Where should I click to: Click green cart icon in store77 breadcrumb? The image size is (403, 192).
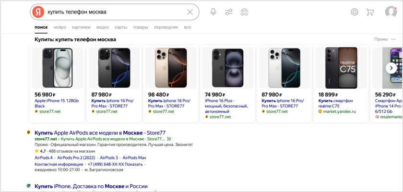pyautogui.click(x=169, y=139)
